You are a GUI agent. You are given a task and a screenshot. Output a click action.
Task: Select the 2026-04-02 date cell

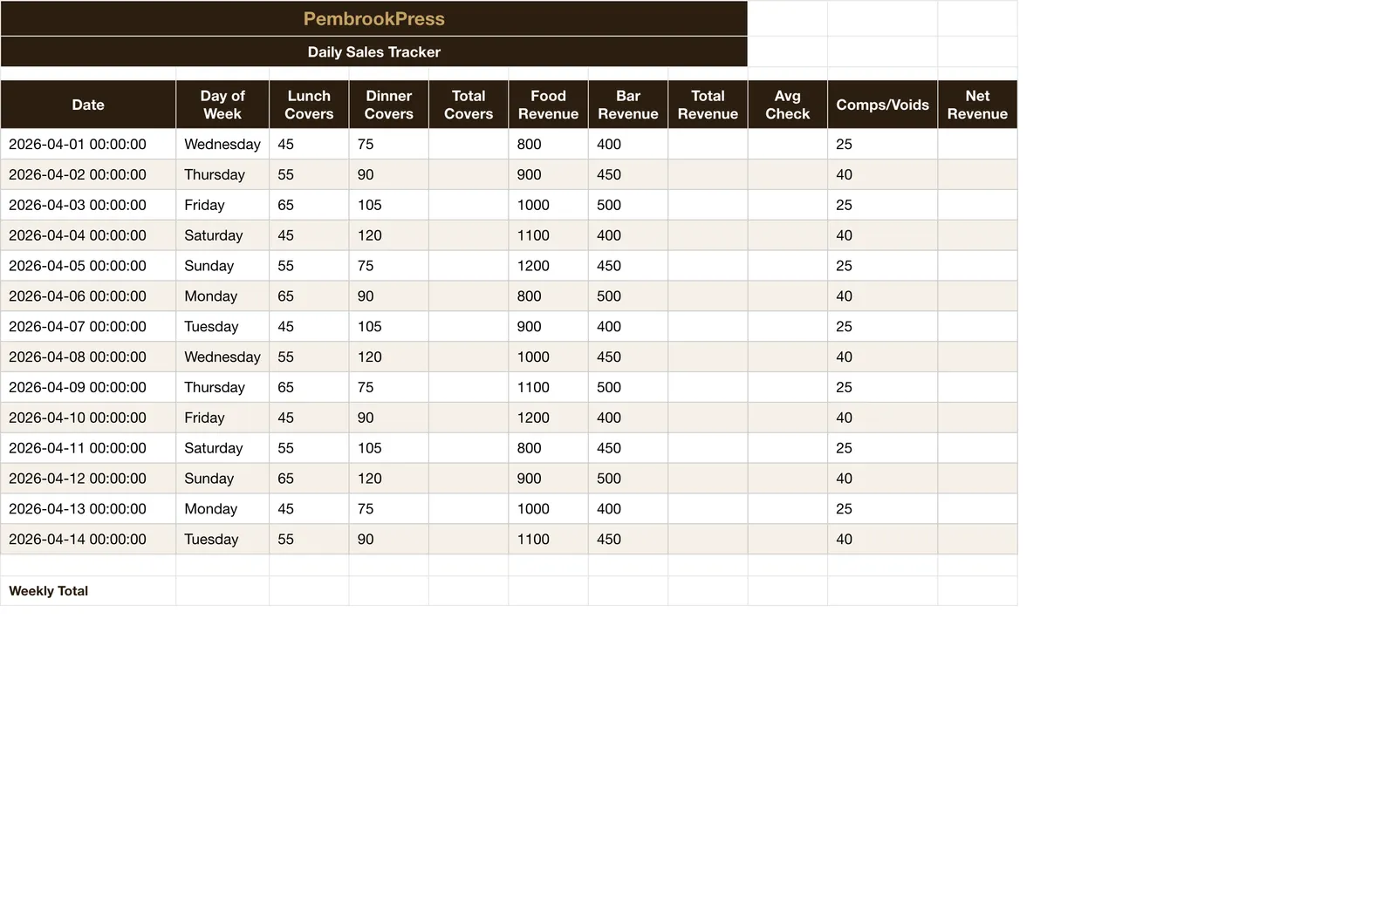click(88, 174)
